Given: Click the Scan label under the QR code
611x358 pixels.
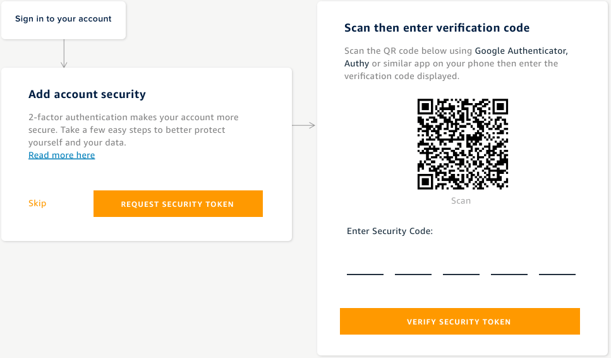Looking at the screenshot, I should [461, 201].
